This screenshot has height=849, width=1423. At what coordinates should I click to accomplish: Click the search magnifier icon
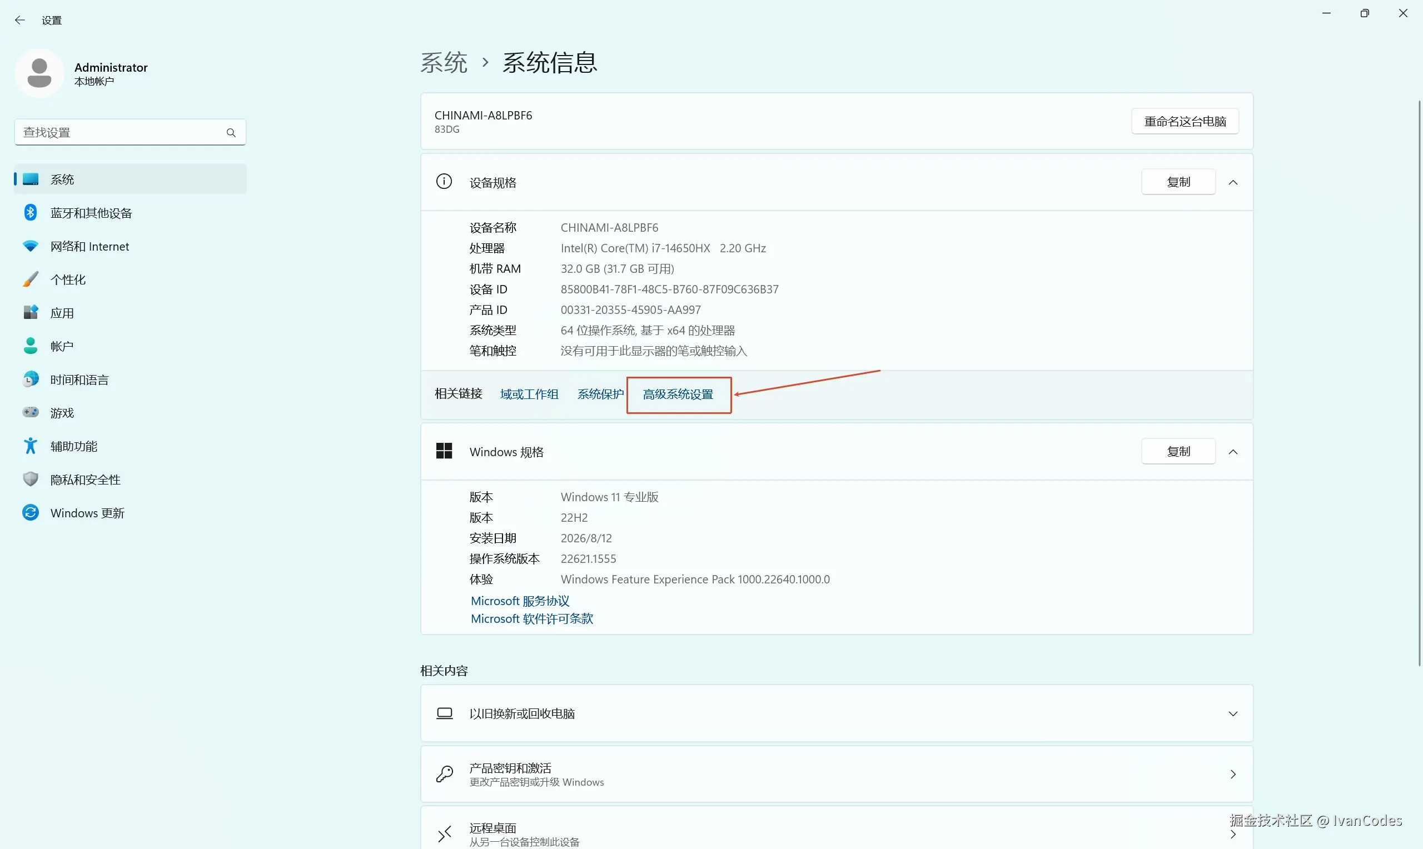[231, 133]
